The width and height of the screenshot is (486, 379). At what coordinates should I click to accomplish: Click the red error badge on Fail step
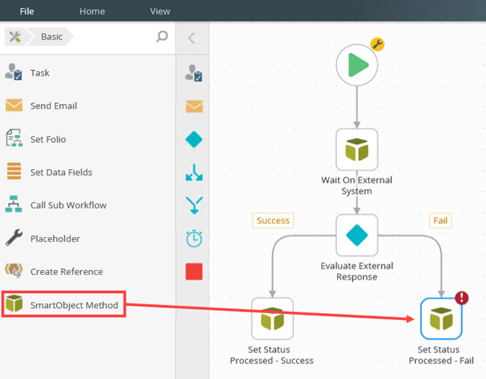(461, 298)
